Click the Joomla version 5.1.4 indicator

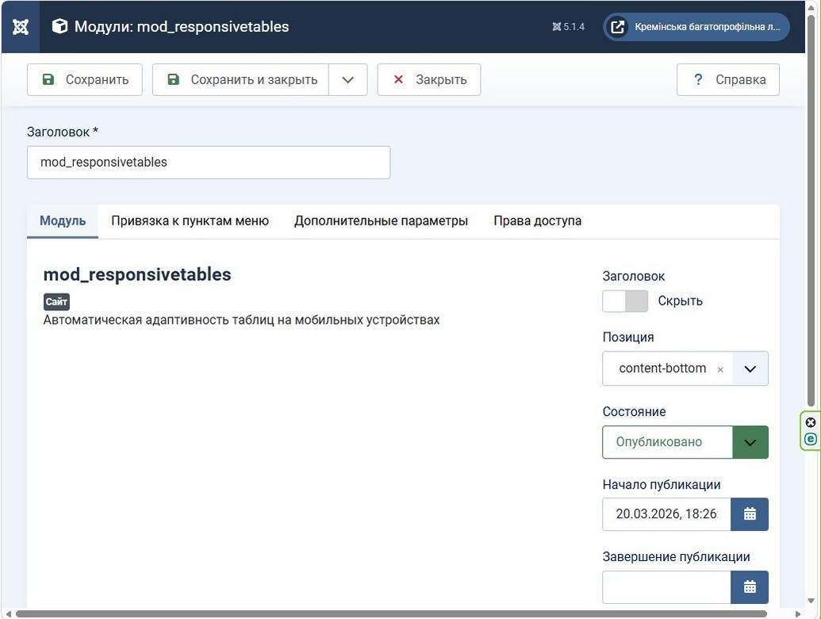click(x=568, y=27)
